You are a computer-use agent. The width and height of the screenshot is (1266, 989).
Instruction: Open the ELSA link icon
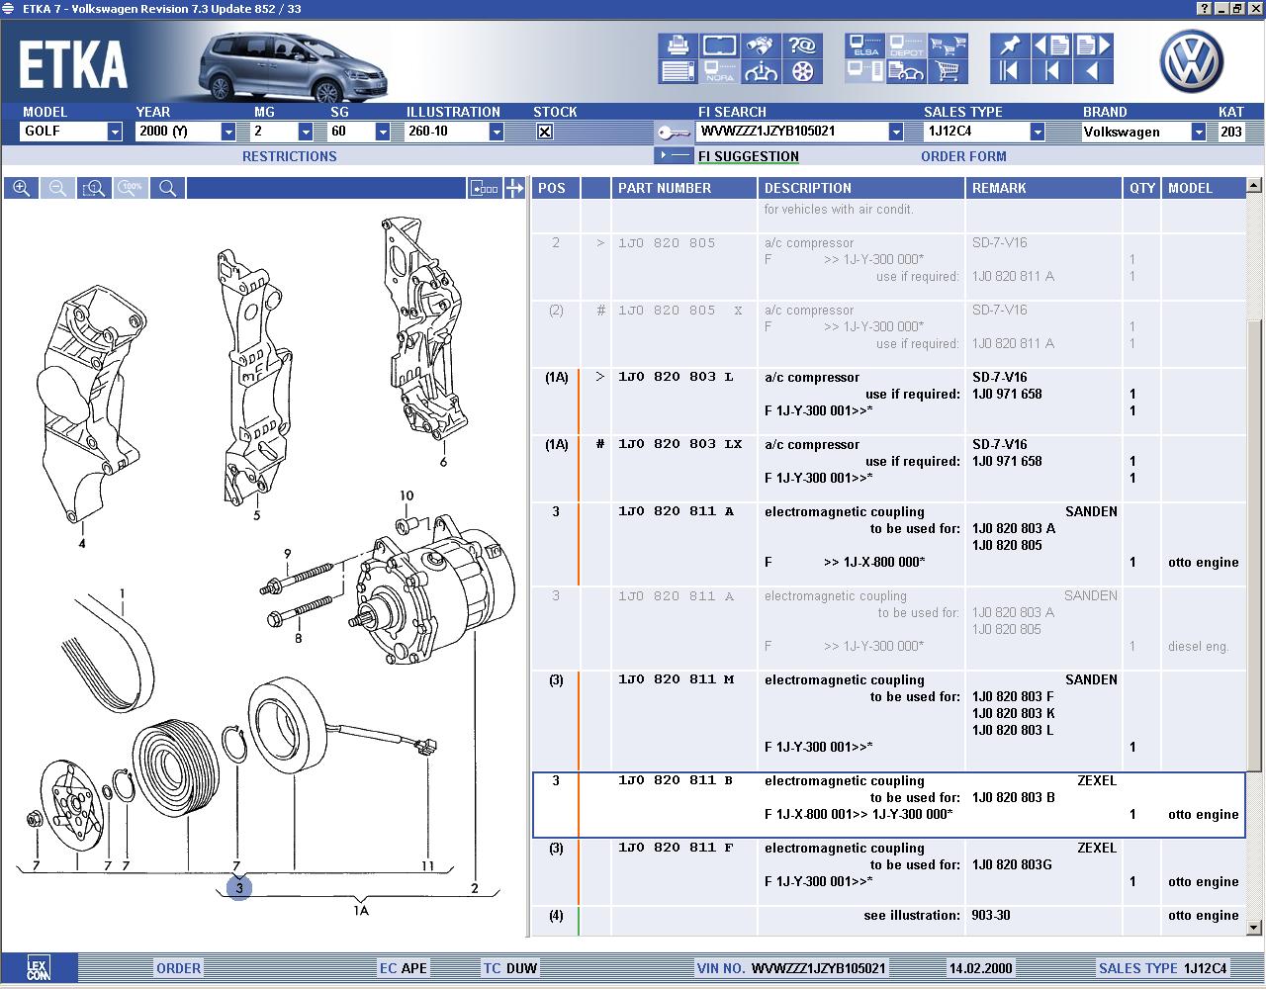[x=864, y=45]
